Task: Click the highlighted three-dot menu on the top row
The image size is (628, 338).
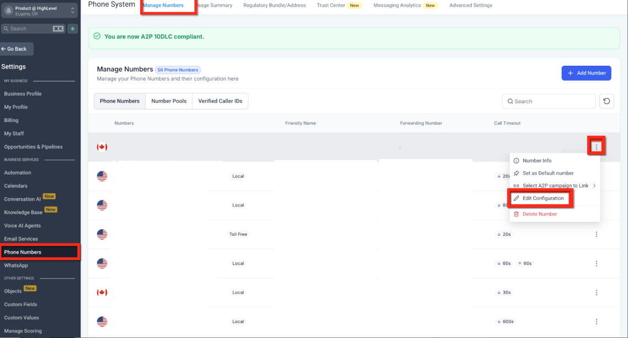Action: 597,146
